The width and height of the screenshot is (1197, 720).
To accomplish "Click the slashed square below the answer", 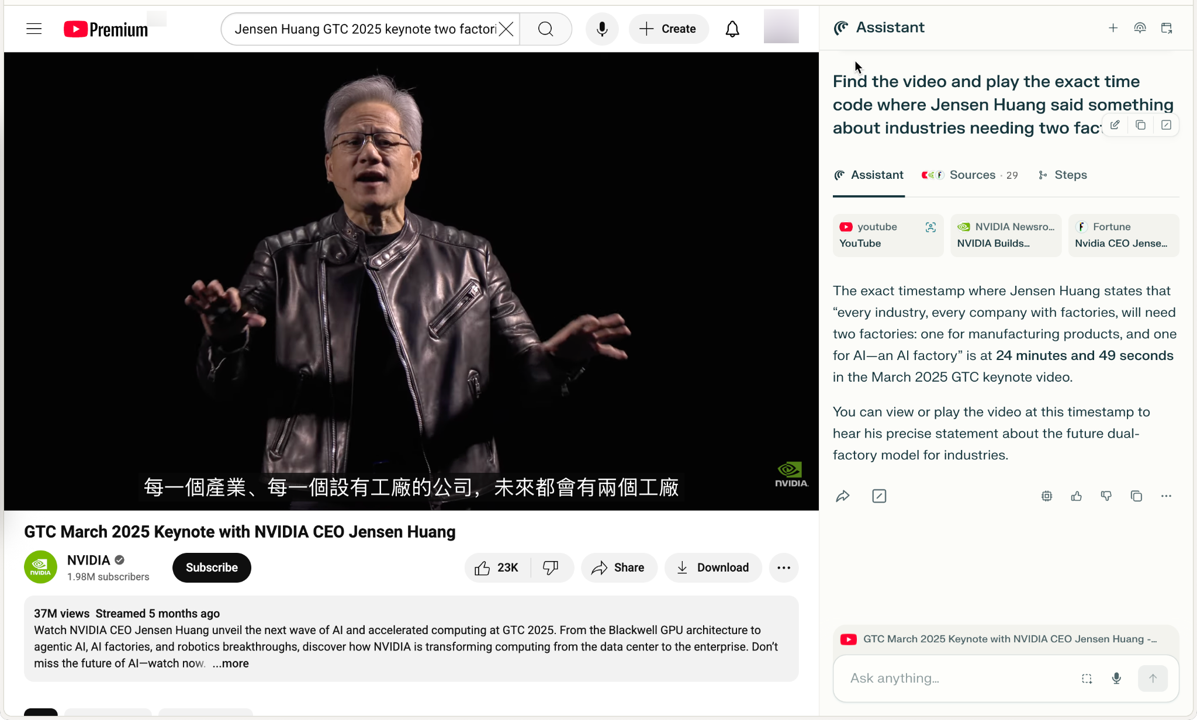I will pyautogui.click(x=879, y=496).
